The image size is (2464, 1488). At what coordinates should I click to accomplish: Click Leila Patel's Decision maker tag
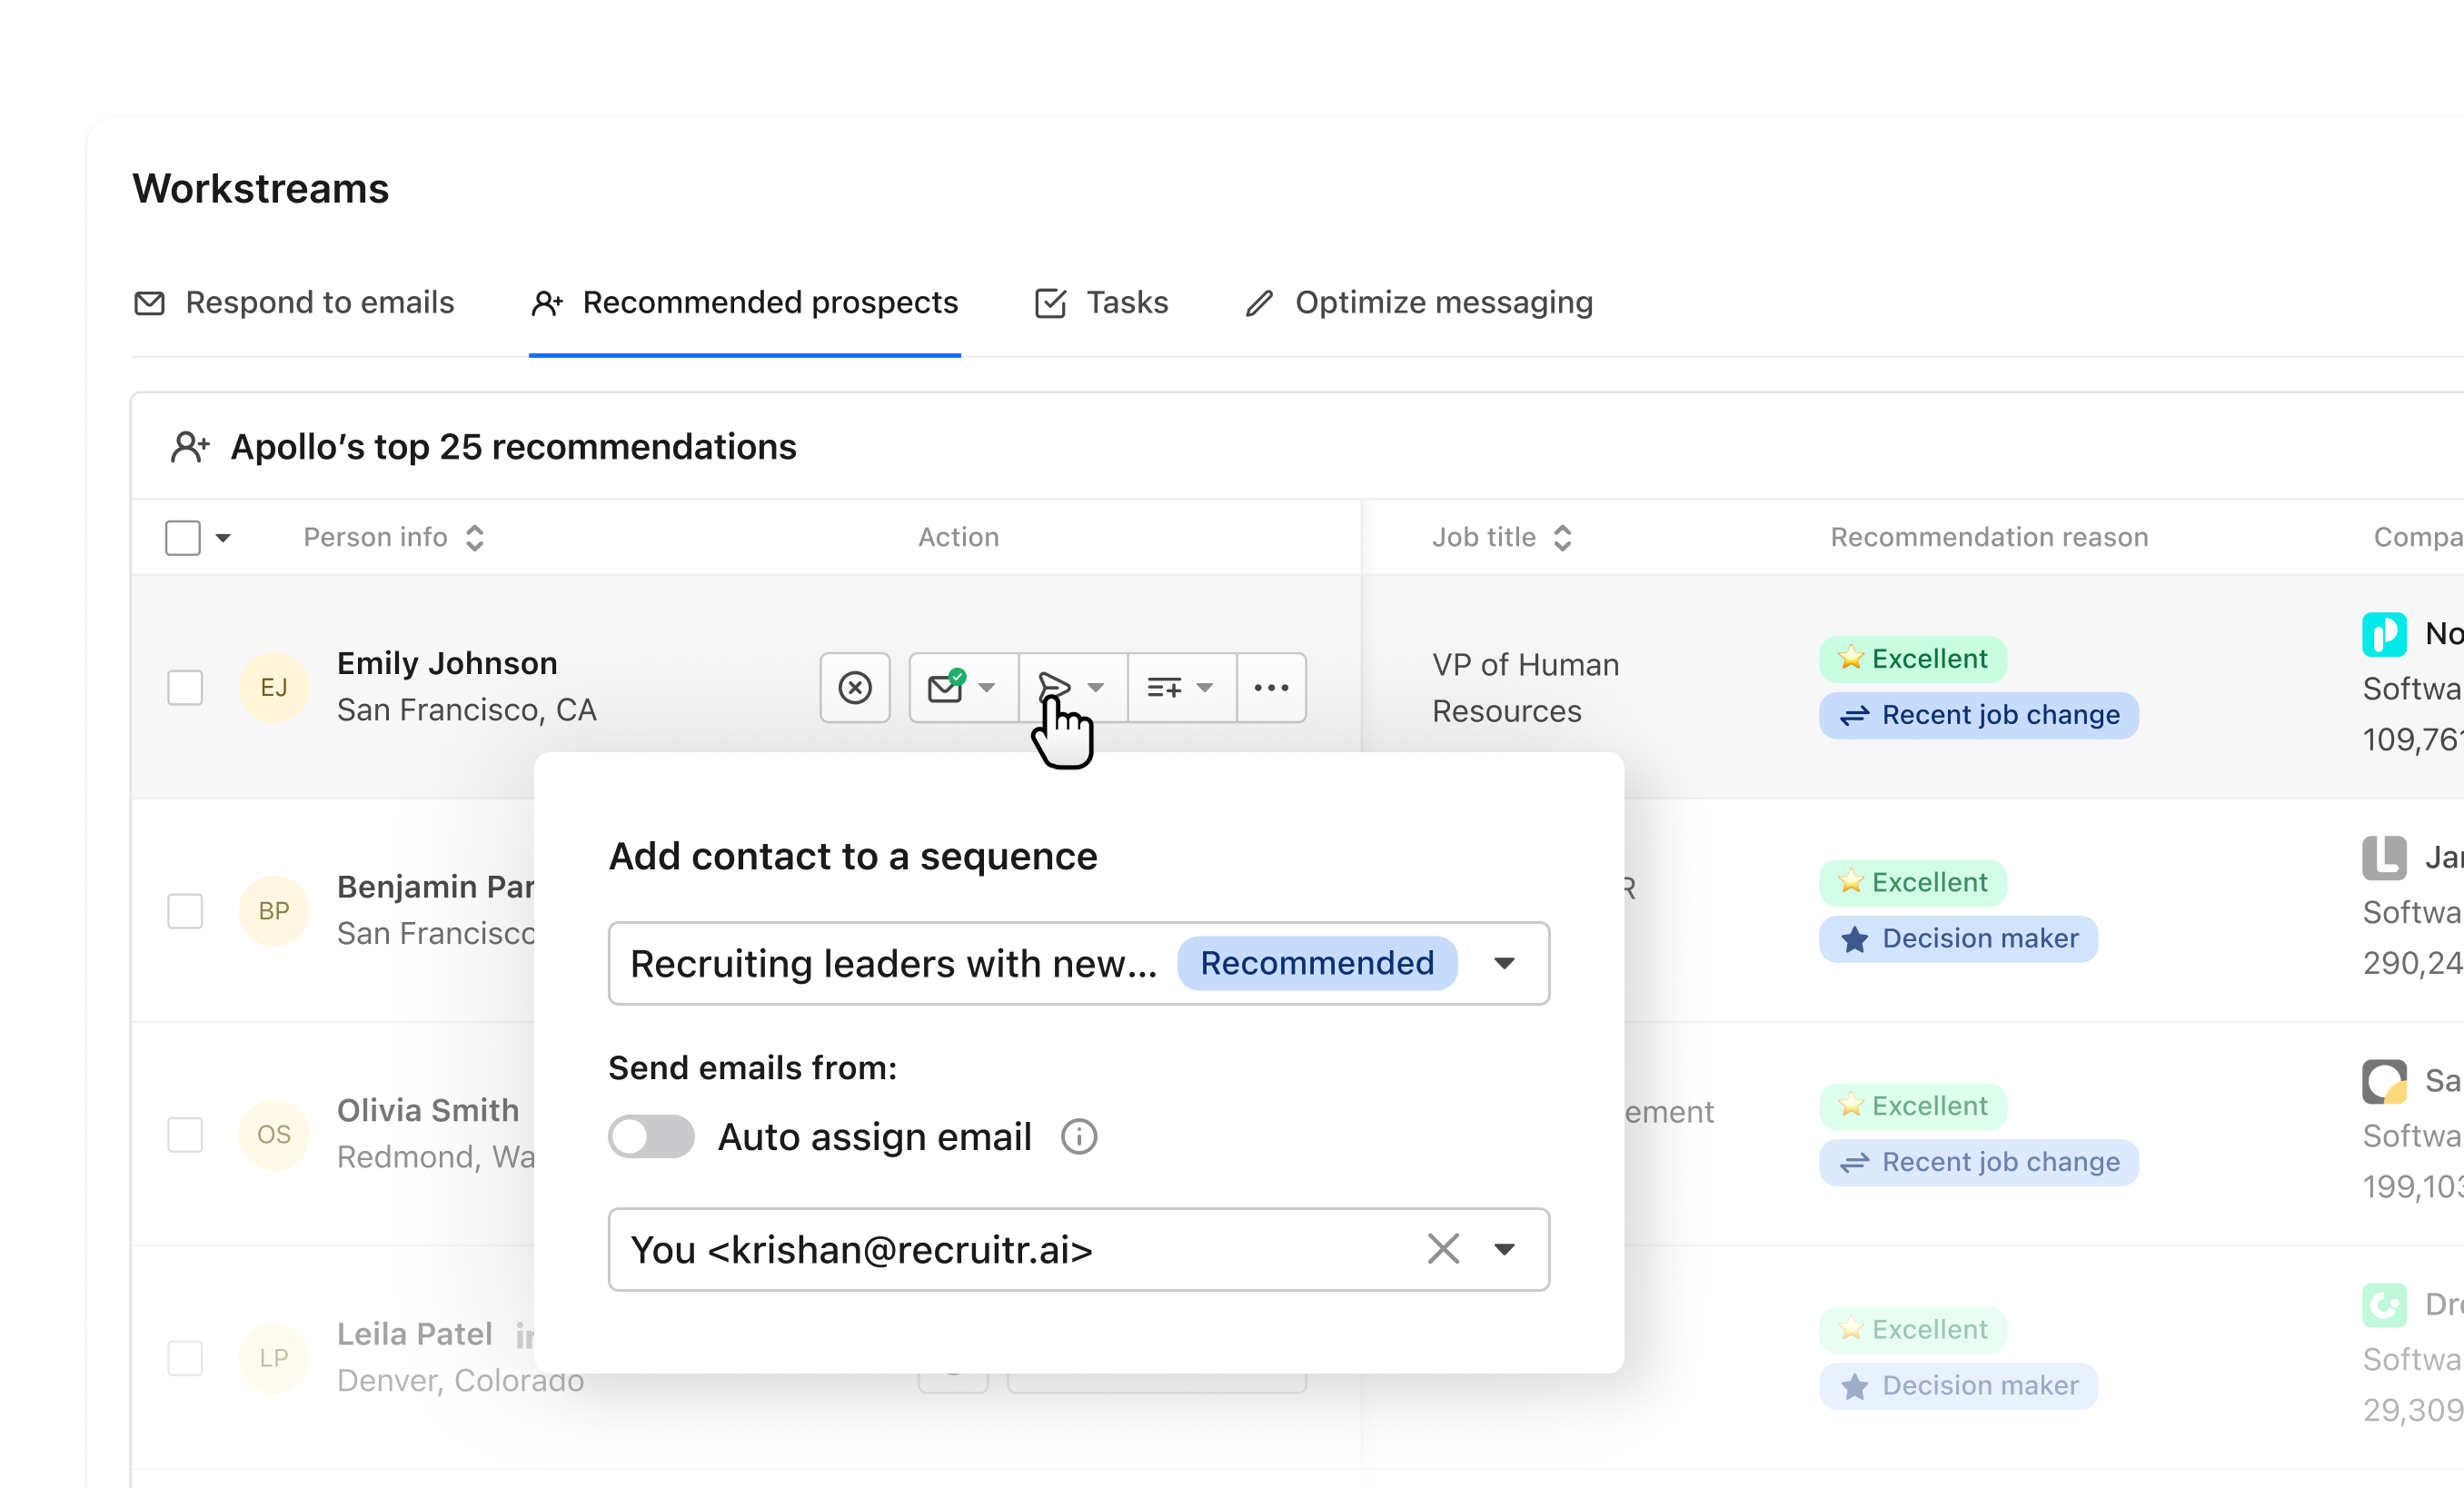tap(1958, 1386)
